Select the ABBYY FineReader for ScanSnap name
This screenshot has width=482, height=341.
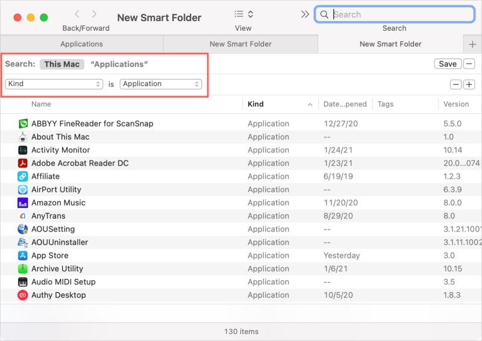92,124
